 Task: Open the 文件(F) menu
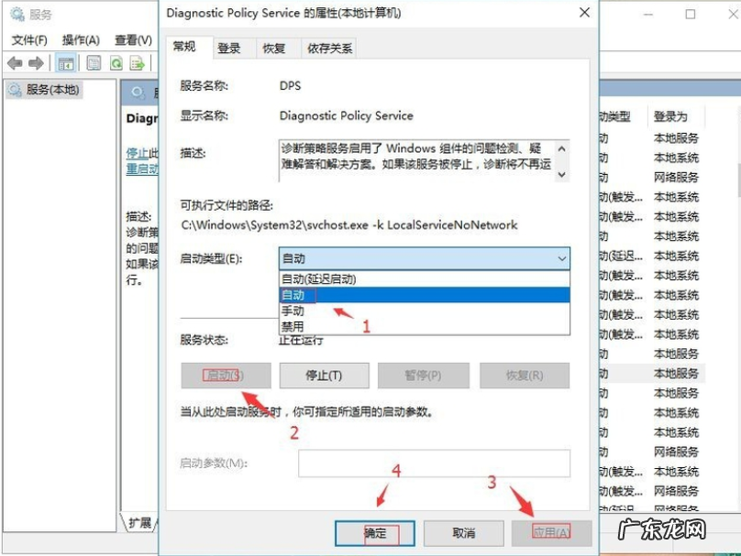28,39
